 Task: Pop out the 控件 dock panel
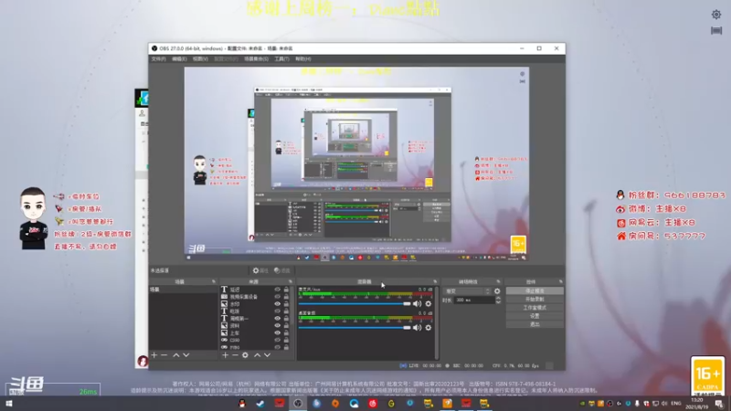coord(560,281)
